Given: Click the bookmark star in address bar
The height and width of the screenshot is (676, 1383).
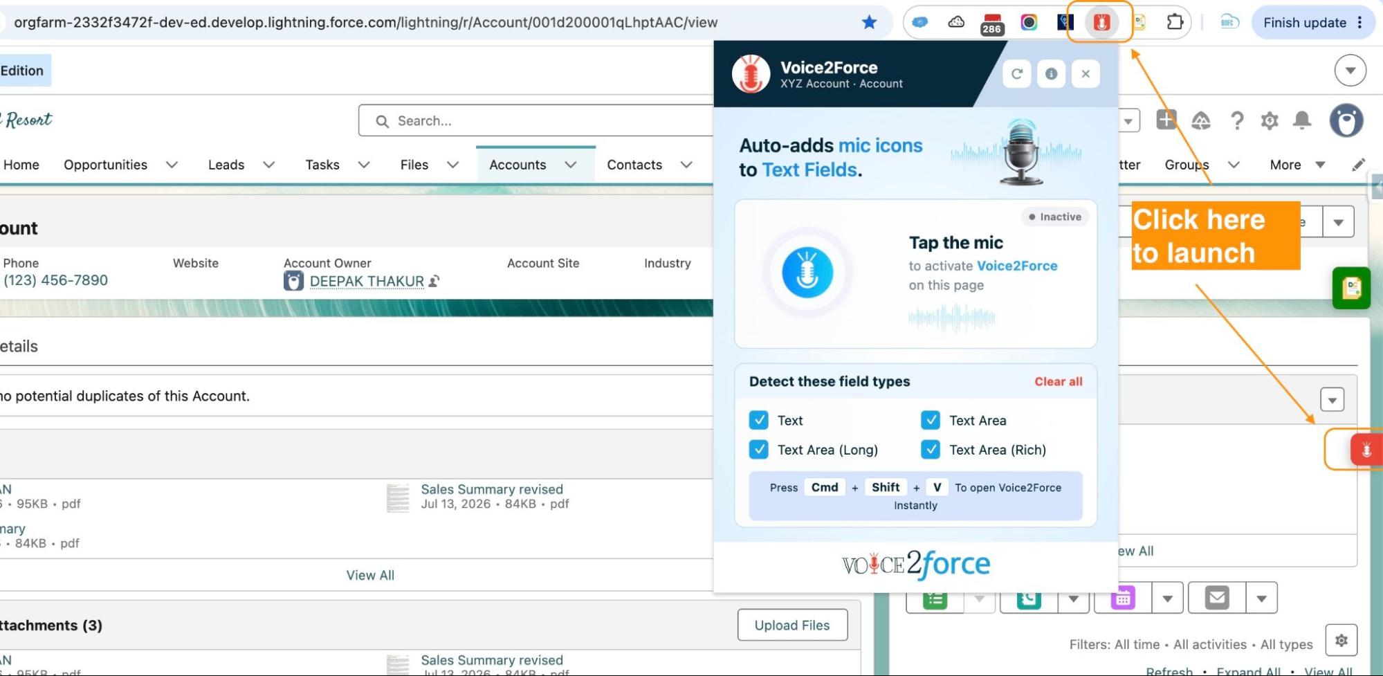Looking at the screenshot, I should (870, 22).
